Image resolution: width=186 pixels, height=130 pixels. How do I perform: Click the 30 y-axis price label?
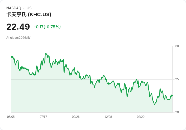pos(177,46)
